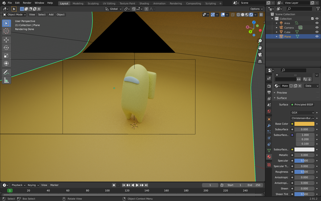Open the Physics properties tab
Image resolution: width=321 pixels, height=201 pixels.
[269, 138]
